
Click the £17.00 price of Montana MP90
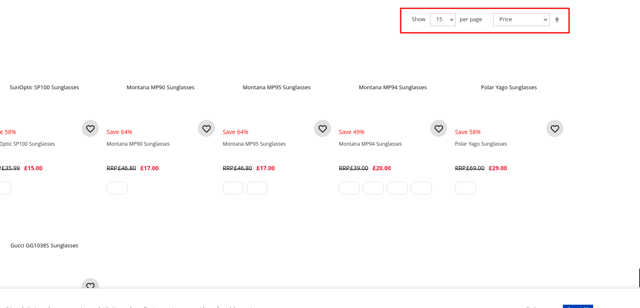tap(149, 168)
